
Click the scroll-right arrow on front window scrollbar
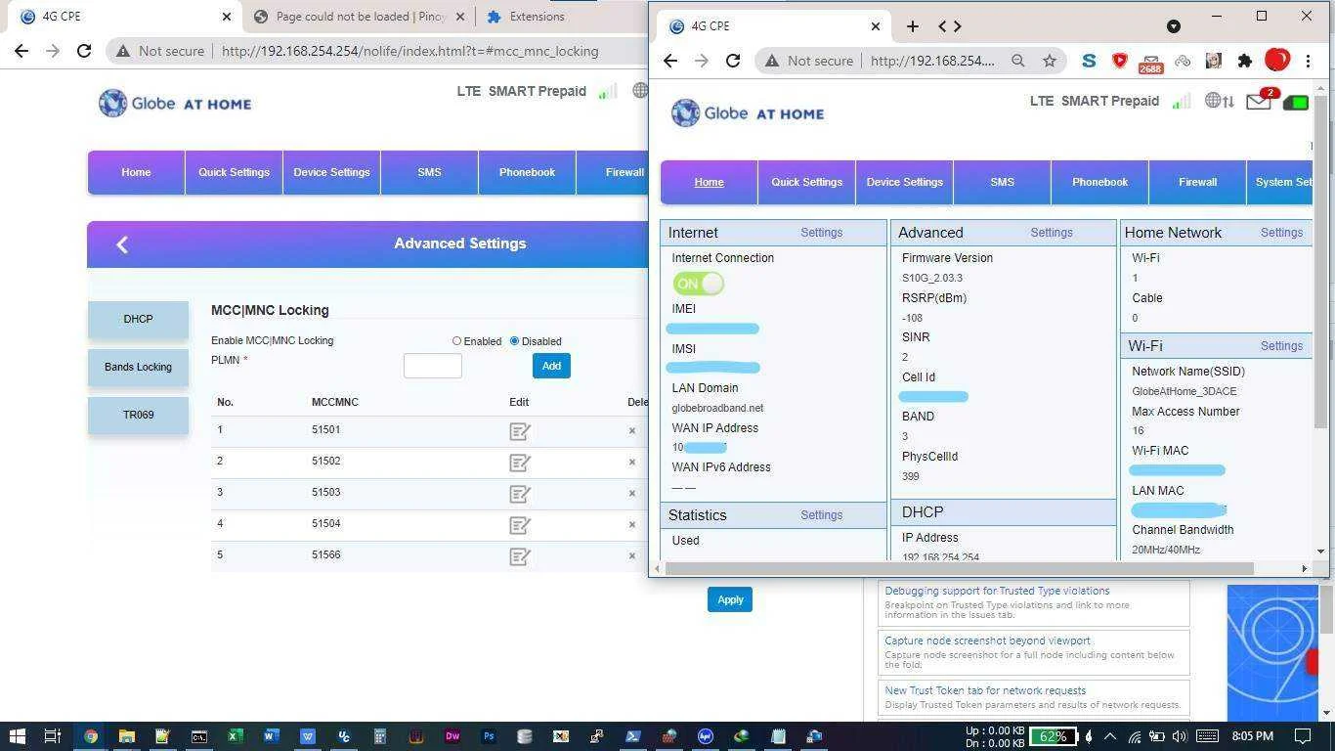pyautogui.click(x=1304, y=568)
